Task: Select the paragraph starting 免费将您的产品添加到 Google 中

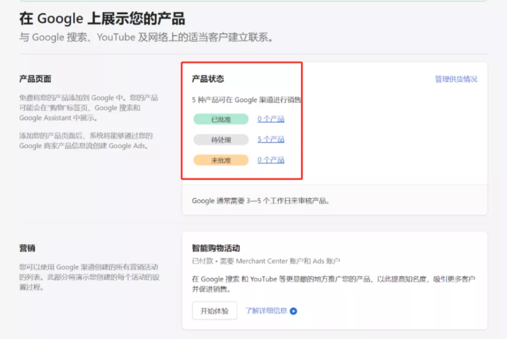Action: tap(89, 108)
